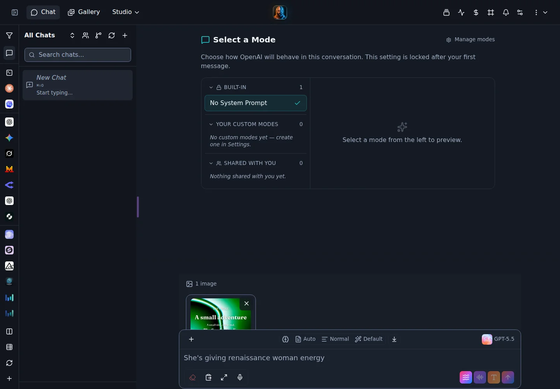Click the refresh chats icon

112,35
